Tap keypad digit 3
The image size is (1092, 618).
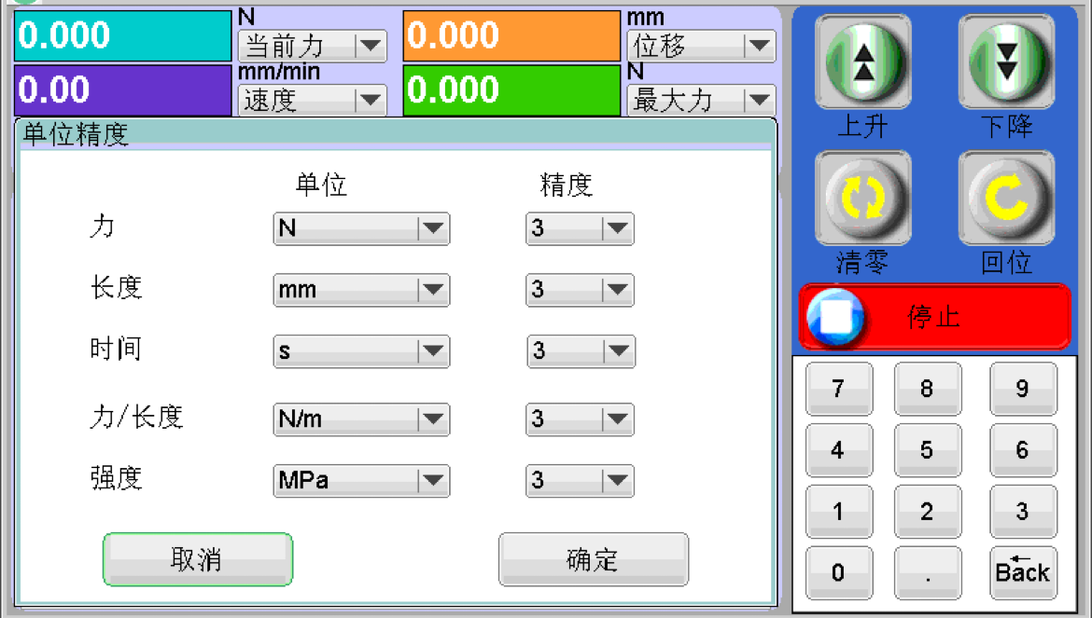click(x=1022, y=512)
